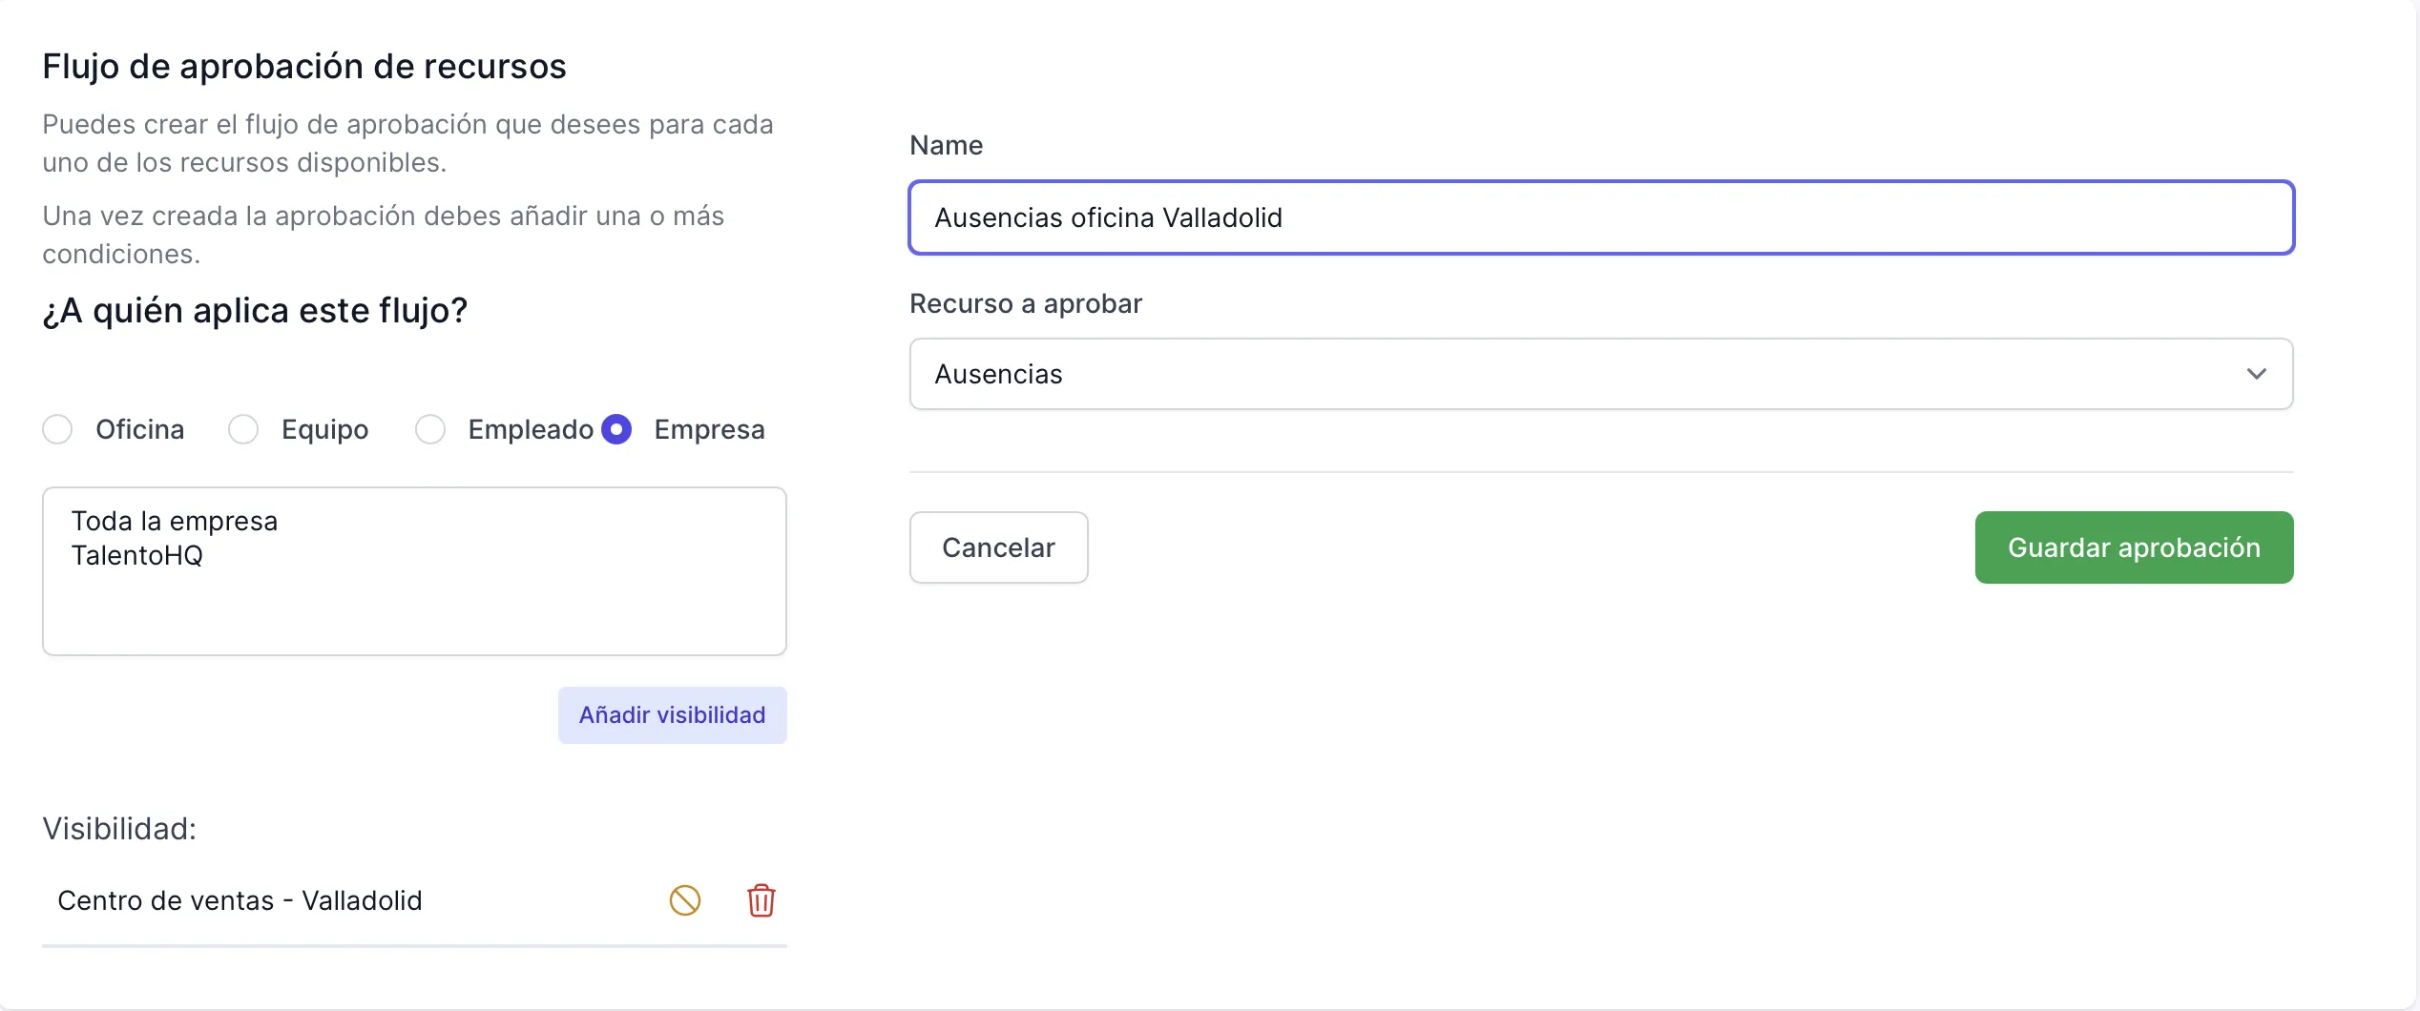The image size is (2420, 1011).
Task: Open the Recurso a aprobar dropdown
Action: (x=1601, y=374)
